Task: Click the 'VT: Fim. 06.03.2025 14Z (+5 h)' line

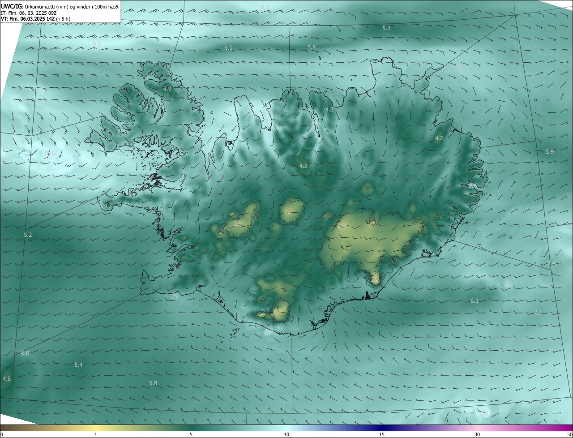Action: pyautogui.click(x=35, y=19)
